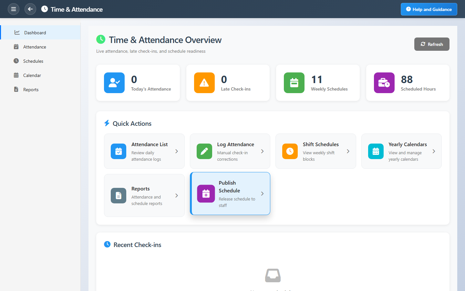Click the green Log Attendance pencil icon
The width and height of the screenshot is (465, 291).
tap(204, 151)
